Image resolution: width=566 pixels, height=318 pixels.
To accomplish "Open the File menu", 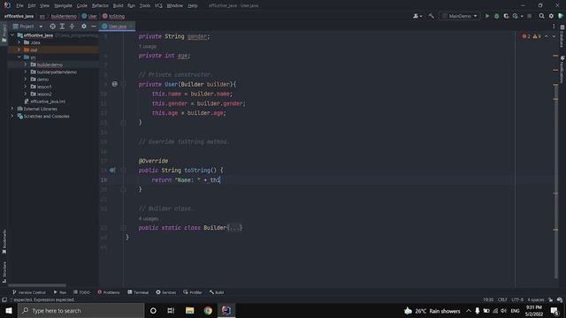I will click(x=19, y=5).
